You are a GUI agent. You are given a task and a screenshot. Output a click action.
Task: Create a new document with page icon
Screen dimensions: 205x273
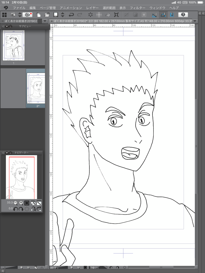(x=39, y=15)
